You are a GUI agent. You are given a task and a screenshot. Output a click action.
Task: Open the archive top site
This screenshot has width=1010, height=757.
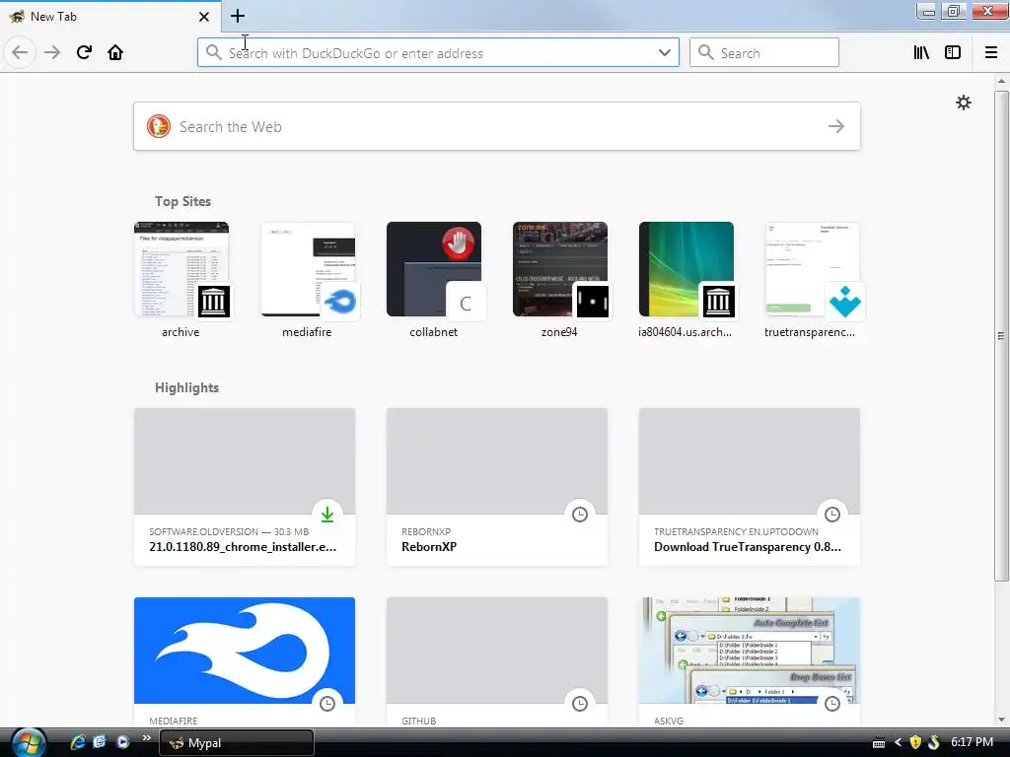(x=181, y=280)
